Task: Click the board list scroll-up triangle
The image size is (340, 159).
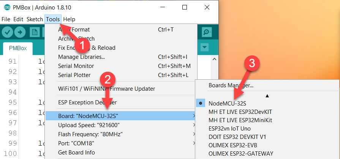Action: 267,96
